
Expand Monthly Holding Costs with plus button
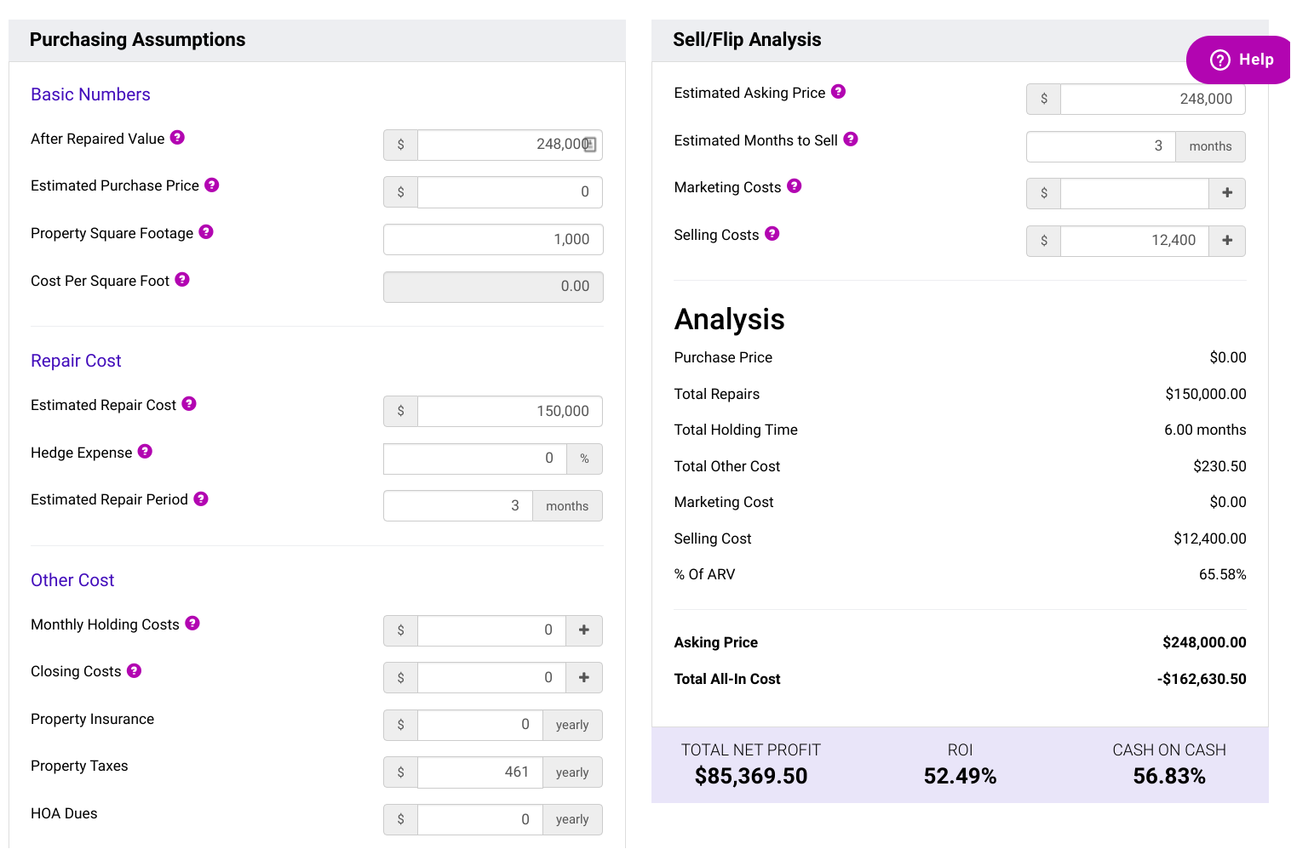(x=584, y=630)
